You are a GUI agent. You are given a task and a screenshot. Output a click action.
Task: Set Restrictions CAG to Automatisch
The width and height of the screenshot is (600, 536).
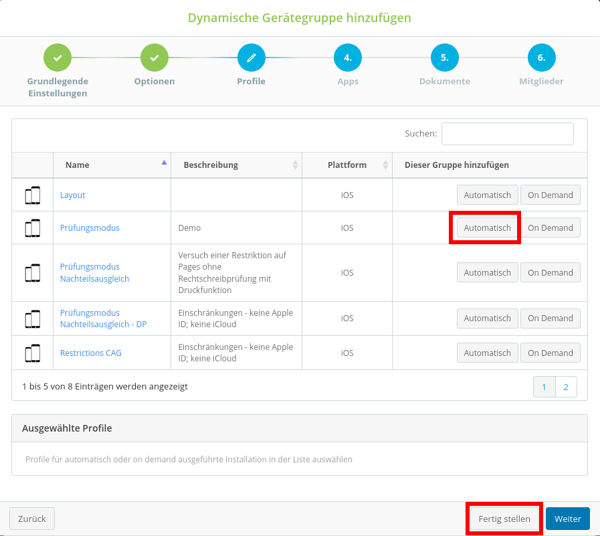tap(487, 353)
